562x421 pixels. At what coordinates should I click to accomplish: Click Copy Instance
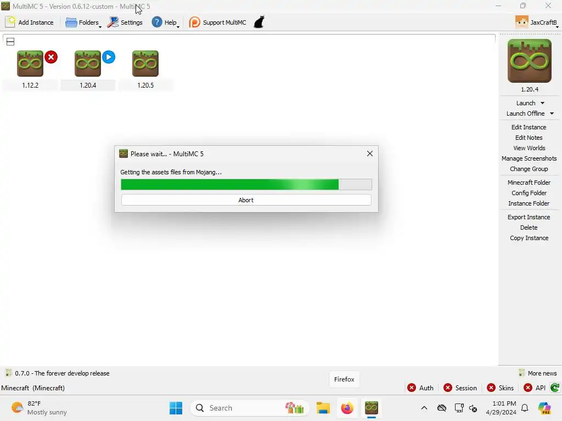click(529, 238)
